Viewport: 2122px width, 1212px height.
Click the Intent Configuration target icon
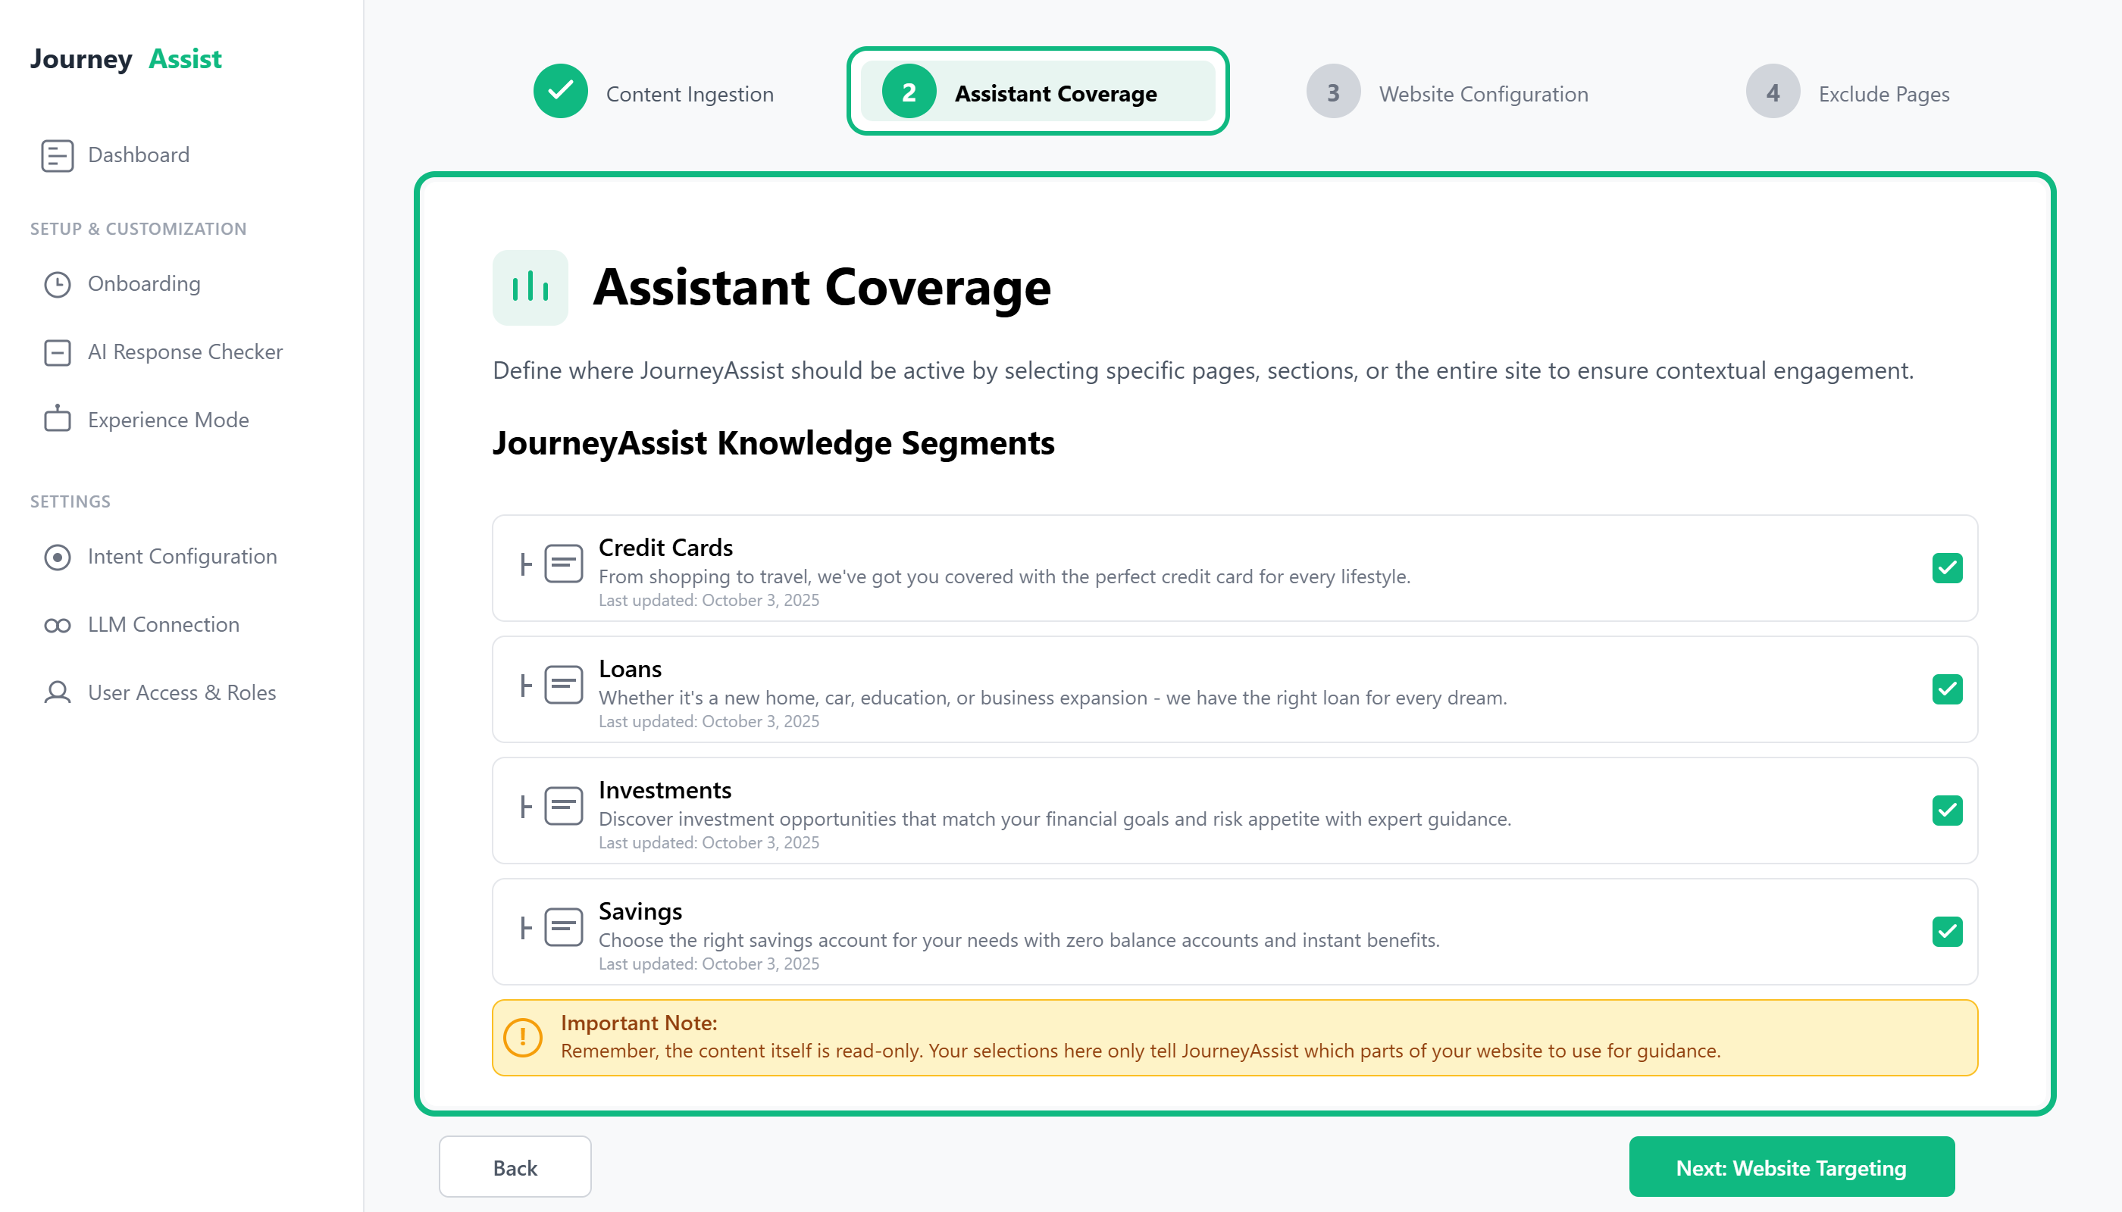pyautogui.click(x=57, y=557)
